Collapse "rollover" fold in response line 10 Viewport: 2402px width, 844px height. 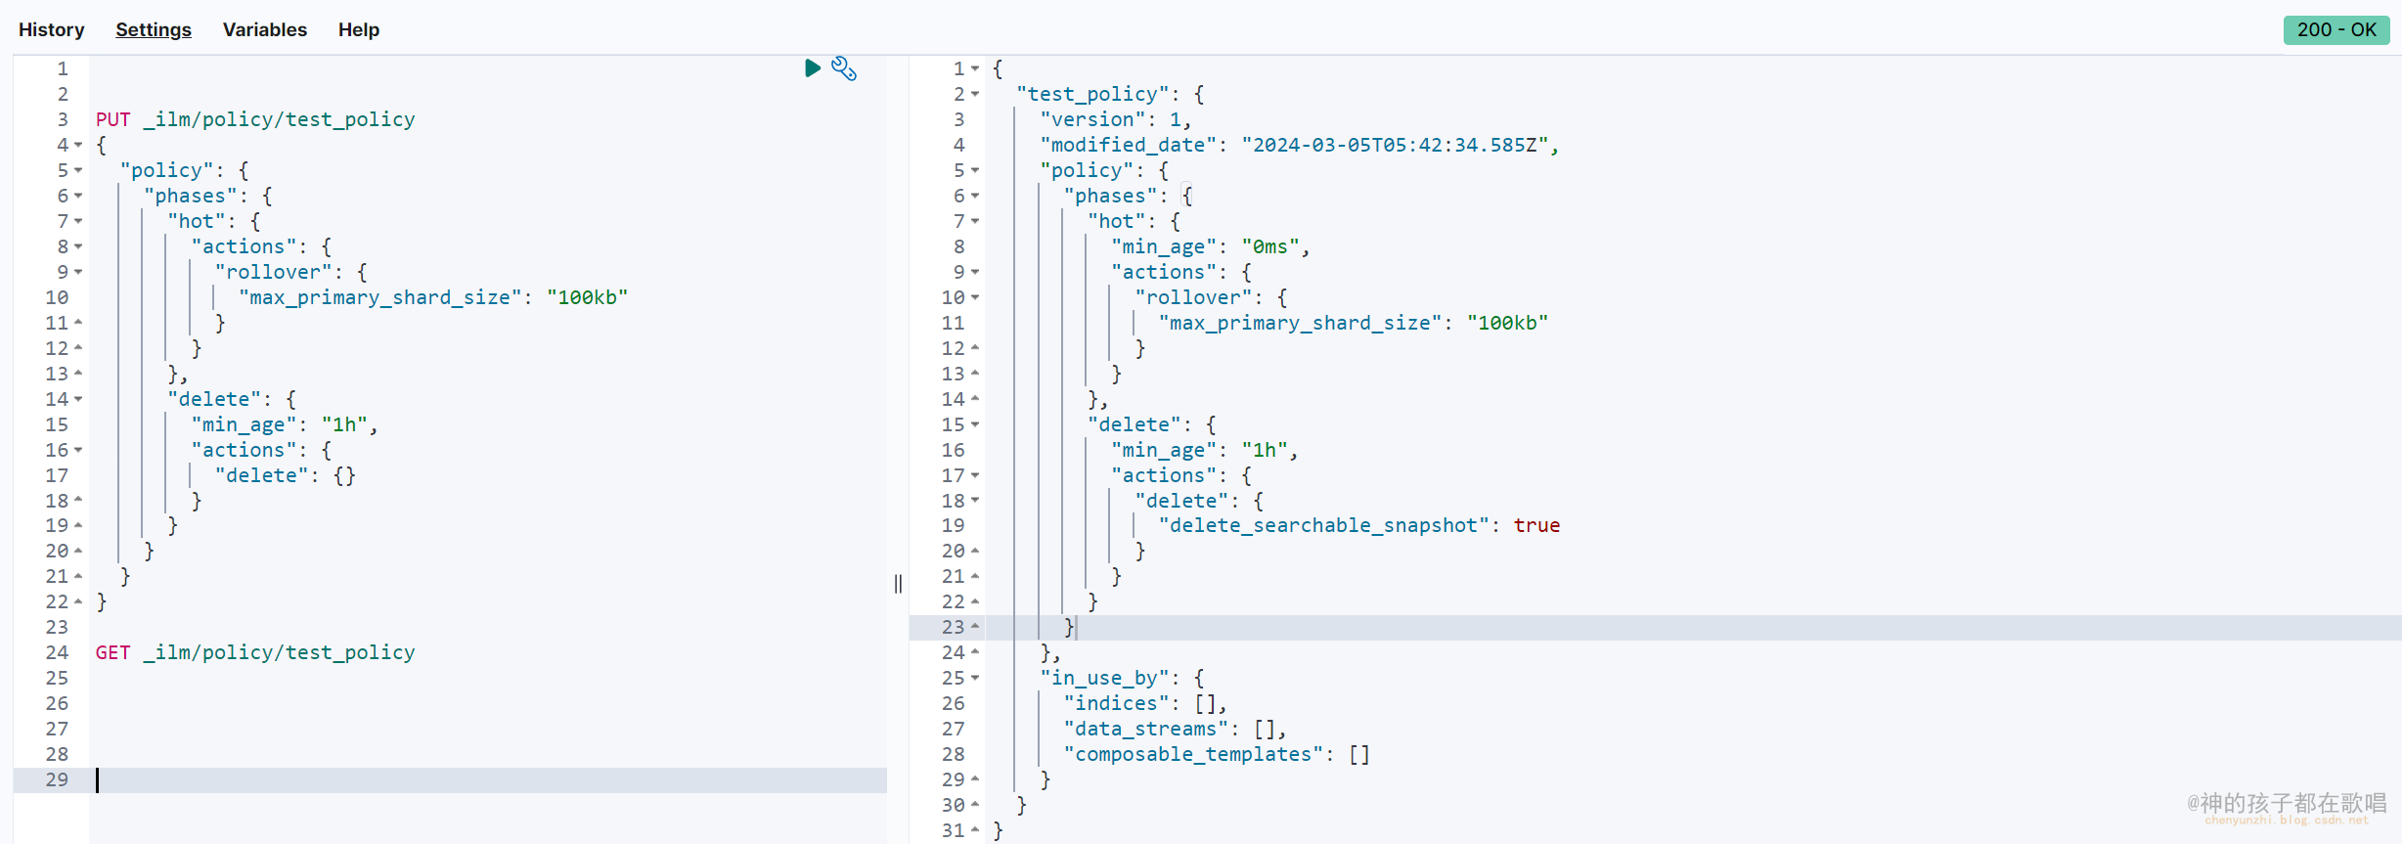click(975, 297)
